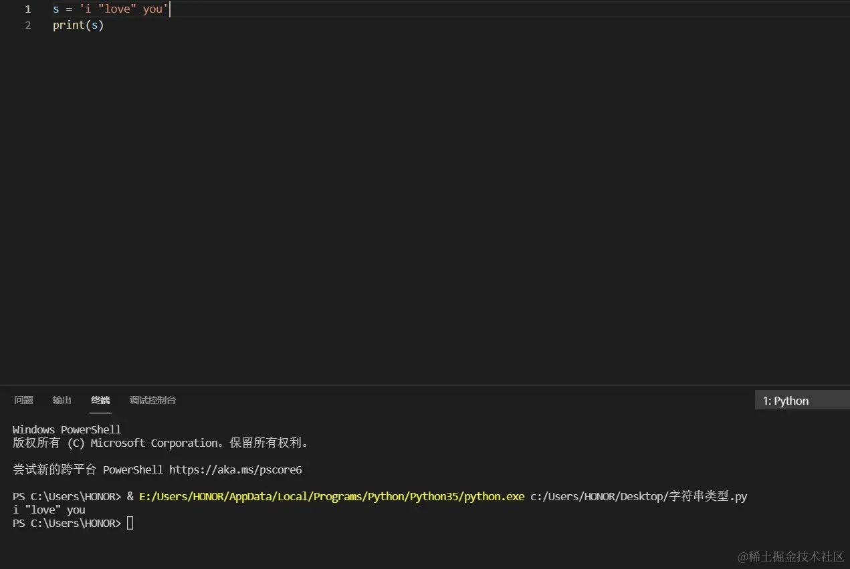Open the '1: Python' terminal dropdown
Viewport: 850px width, 569px height.
click(x=802, y=401)
